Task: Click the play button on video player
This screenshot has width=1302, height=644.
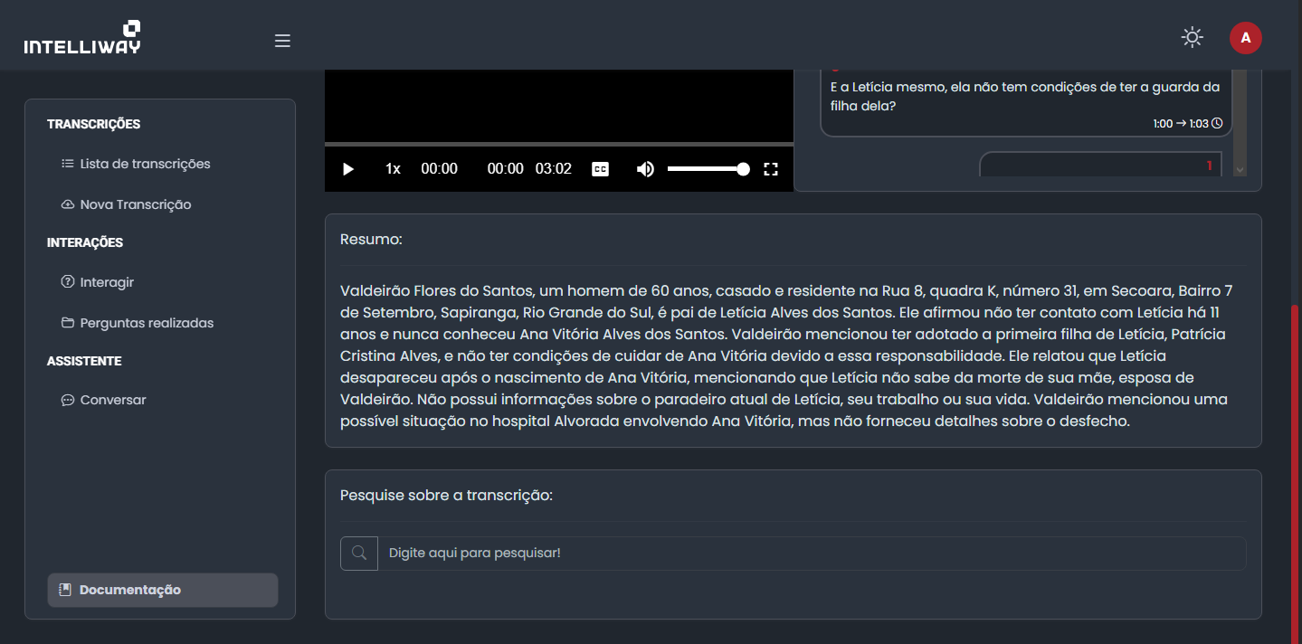Action: [x=348, y=169]
